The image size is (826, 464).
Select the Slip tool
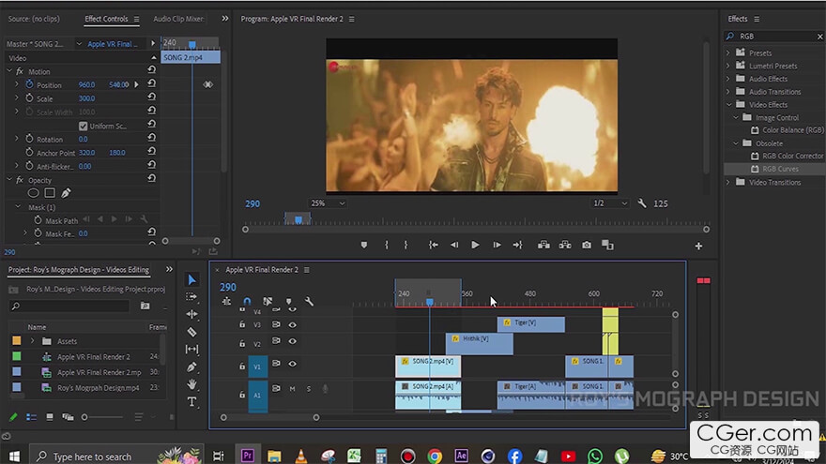(x=191, y=350)
